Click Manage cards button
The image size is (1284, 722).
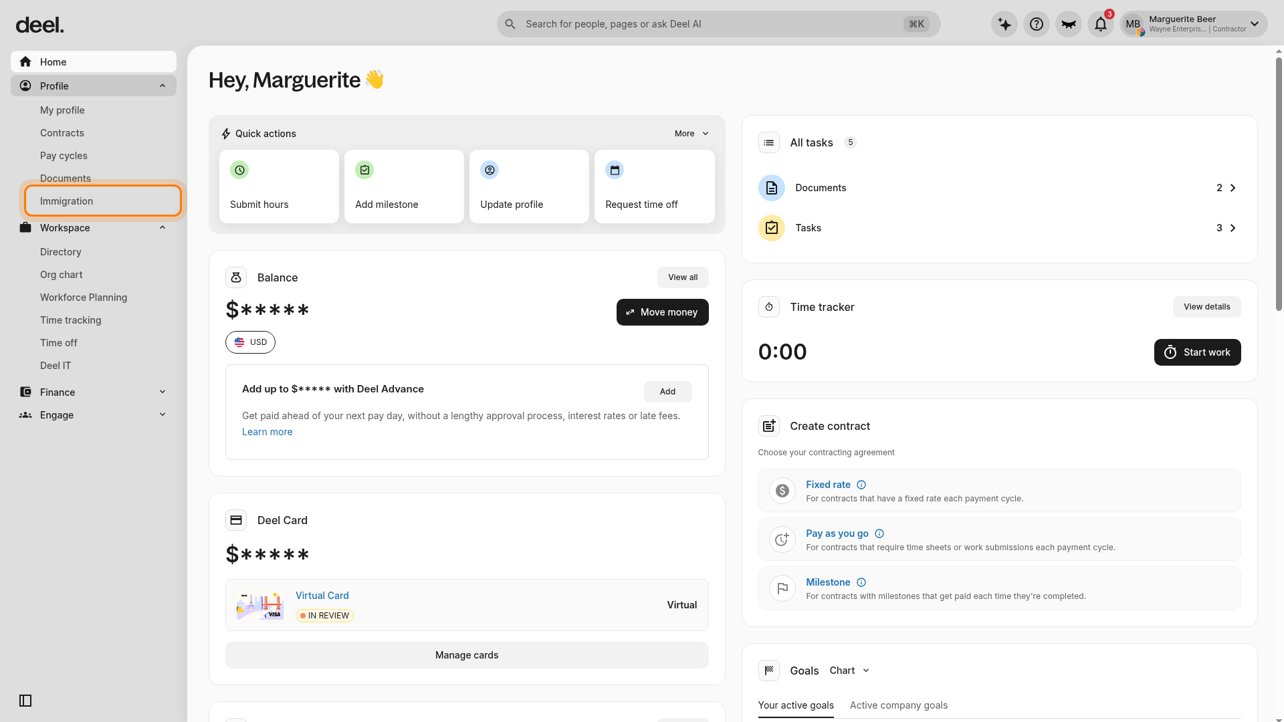pyautogui.click(x=467, y=655)
